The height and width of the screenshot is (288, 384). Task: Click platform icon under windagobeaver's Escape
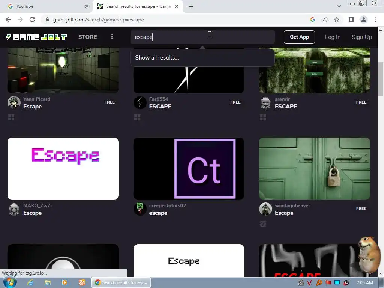[263, 224]
